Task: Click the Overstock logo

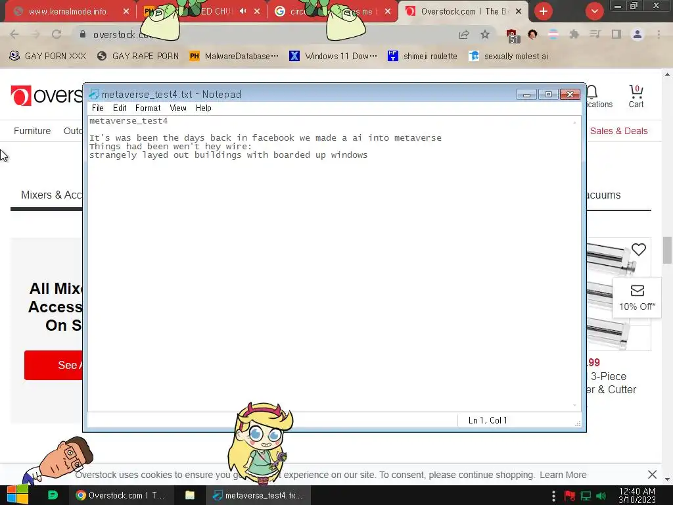Action: [x=47, y=95]
